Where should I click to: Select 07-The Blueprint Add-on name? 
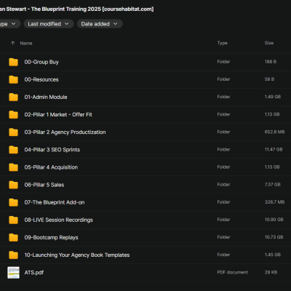pos(55,202)
